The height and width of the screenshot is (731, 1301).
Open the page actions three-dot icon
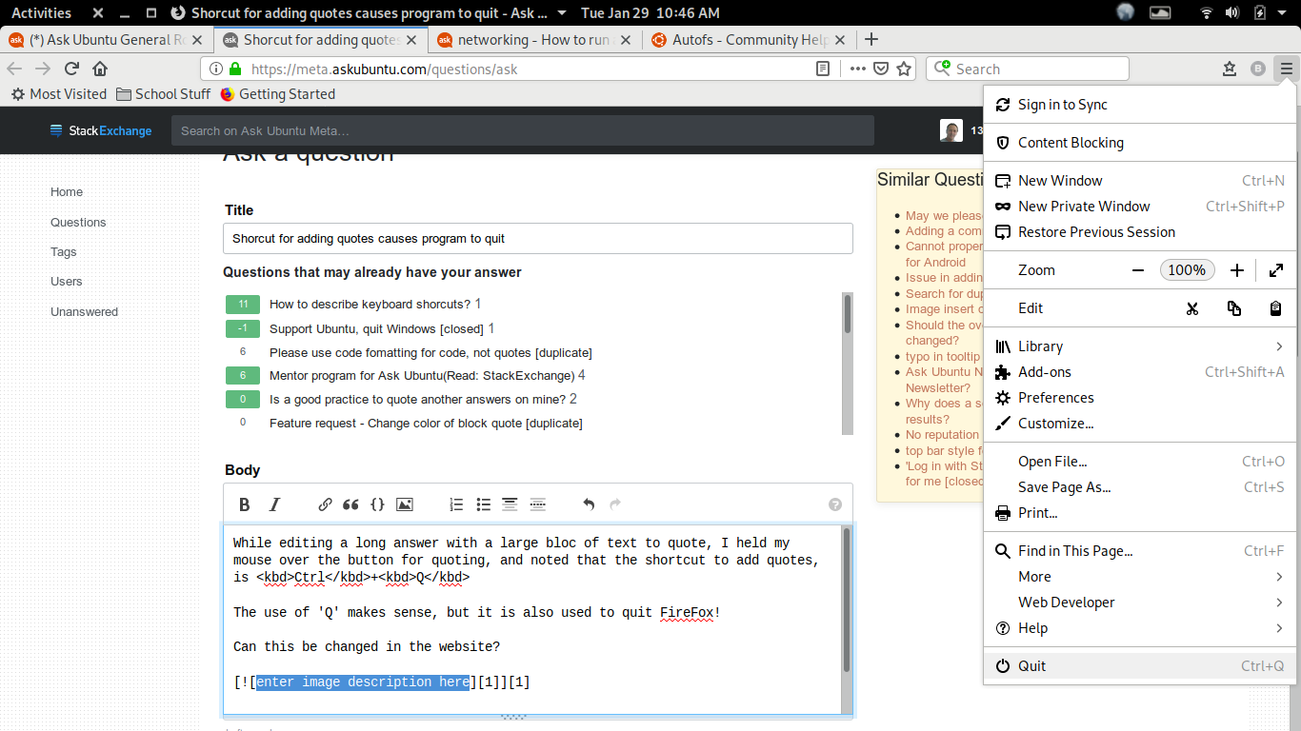coord(857,69)
